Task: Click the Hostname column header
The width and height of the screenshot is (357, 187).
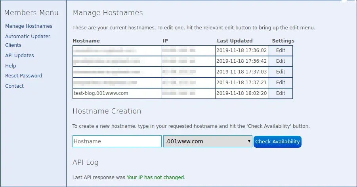Action: [86, 41]
